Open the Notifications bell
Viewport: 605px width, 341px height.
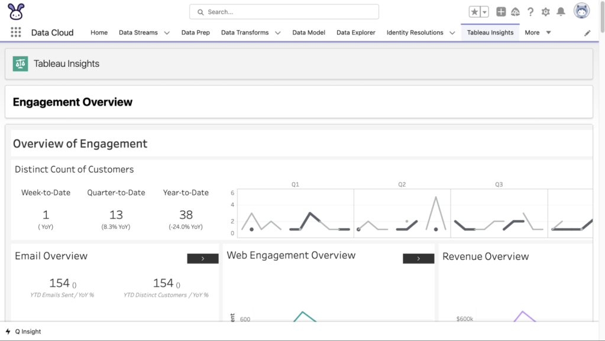(561, 12)
